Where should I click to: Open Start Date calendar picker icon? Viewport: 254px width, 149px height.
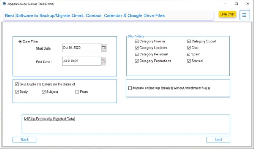point(104,48)
